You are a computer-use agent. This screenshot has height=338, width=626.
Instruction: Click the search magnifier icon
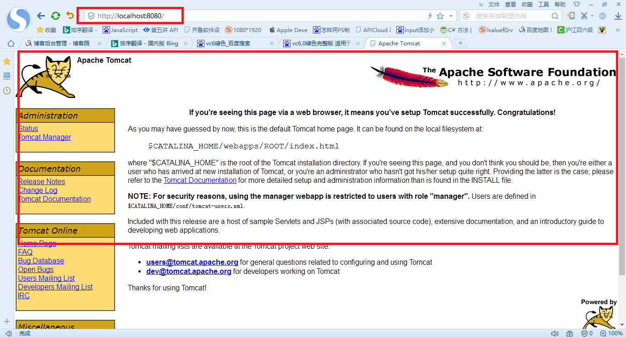click(555, 16)
